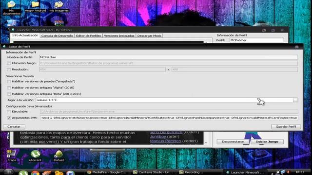Image resolution: width=312 pixels, height=175 pixels.
Task: Enable snapshots test versions checkbox
Action: coord(9,82)
